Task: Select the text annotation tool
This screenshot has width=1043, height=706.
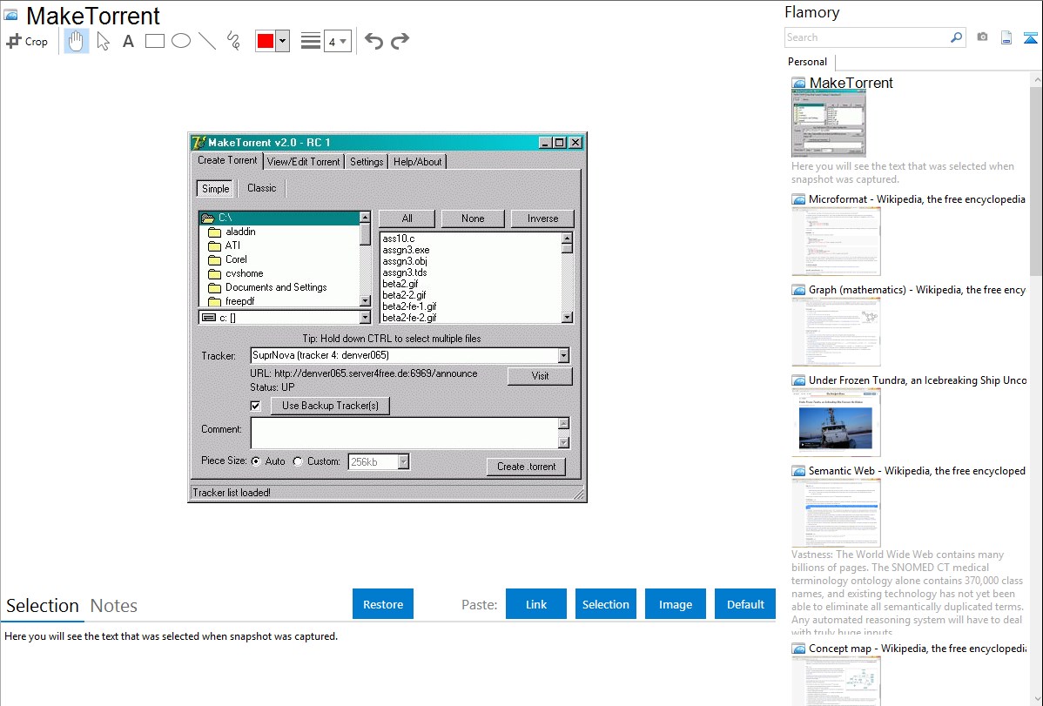Action: (128, 41)
